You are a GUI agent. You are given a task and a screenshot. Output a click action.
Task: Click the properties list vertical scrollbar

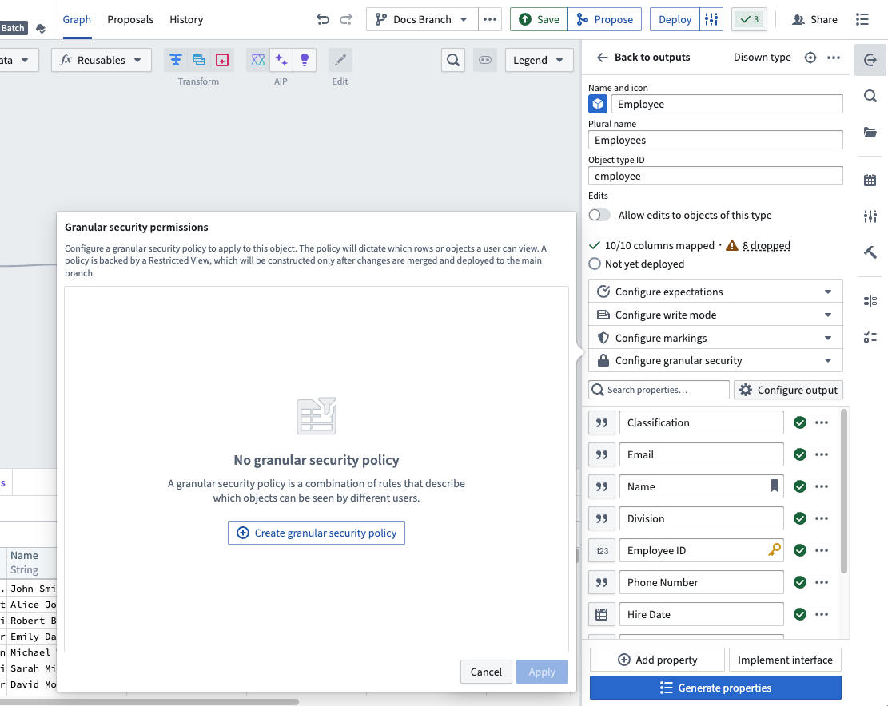tap(844, 492)
